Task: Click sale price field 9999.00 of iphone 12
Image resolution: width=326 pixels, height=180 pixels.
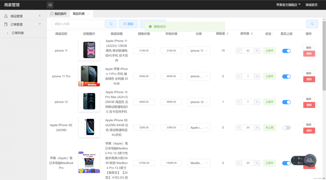Action: tap(144, 102)
